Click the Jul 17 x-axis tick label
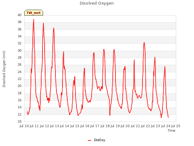The height and width of the screenshot is (146, 194). click(95, 126)
